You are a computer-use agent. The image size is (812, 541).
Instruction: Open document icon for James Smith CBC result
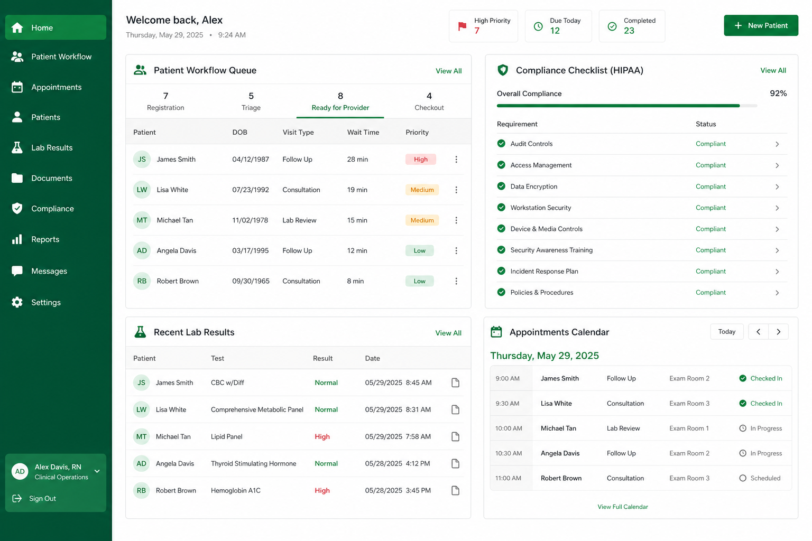(455, 383)
